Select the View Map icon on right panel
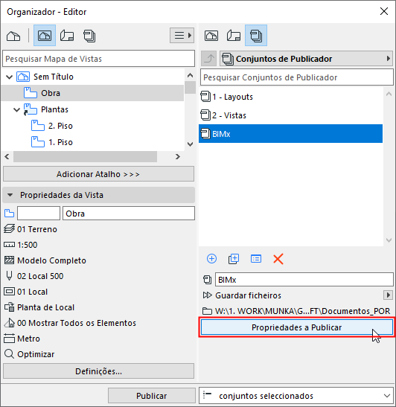Screen dimensions: 396x407 211,36
